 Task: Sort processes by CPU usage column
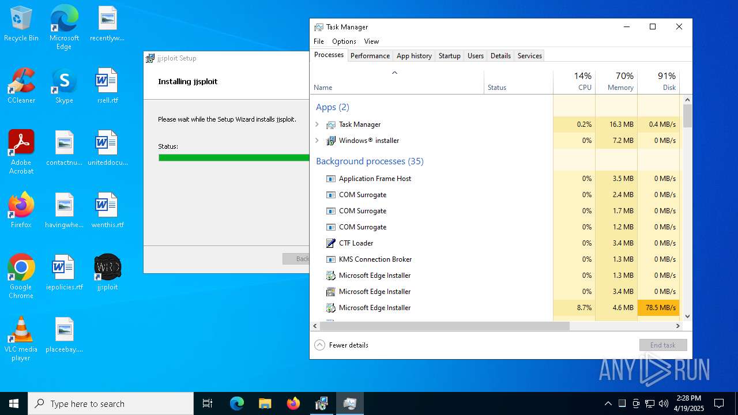point(574,82)
